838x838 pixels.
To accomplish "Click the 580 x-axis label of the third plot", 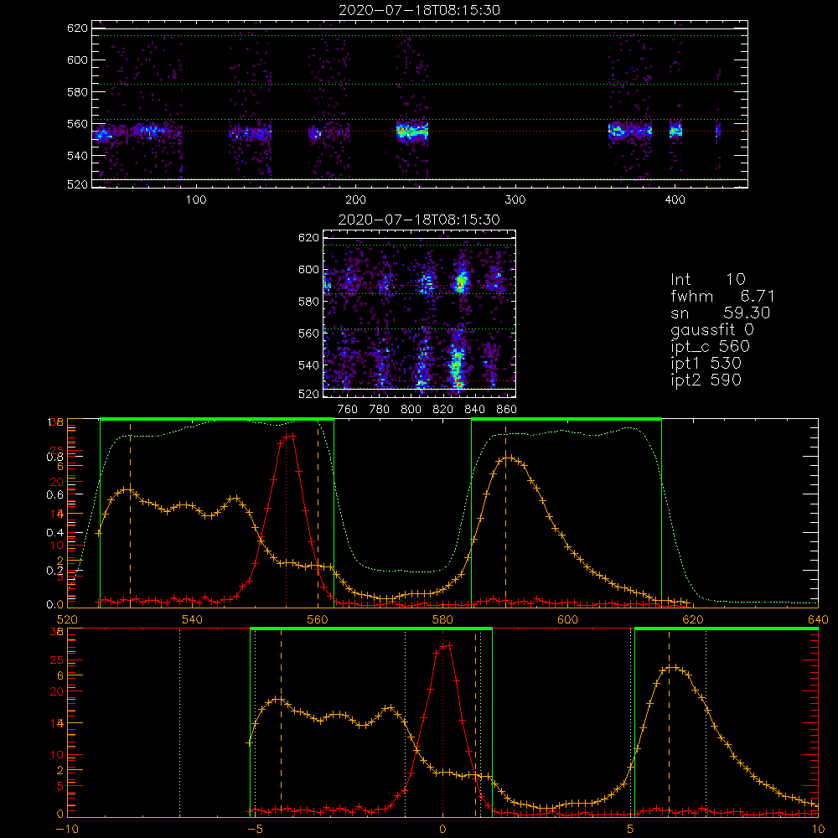I will pos(442,619).
